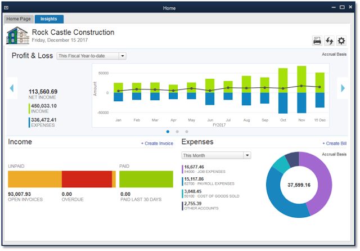Click the refresh data icon
360x251 pixels.
[329, 41]
